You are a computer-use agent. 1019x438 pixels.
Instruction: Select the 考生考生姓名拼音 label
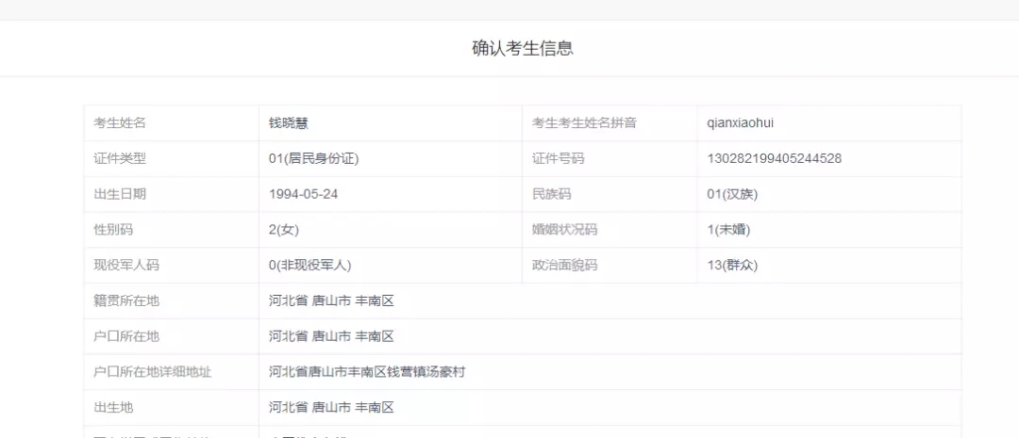tap(584, 123)
